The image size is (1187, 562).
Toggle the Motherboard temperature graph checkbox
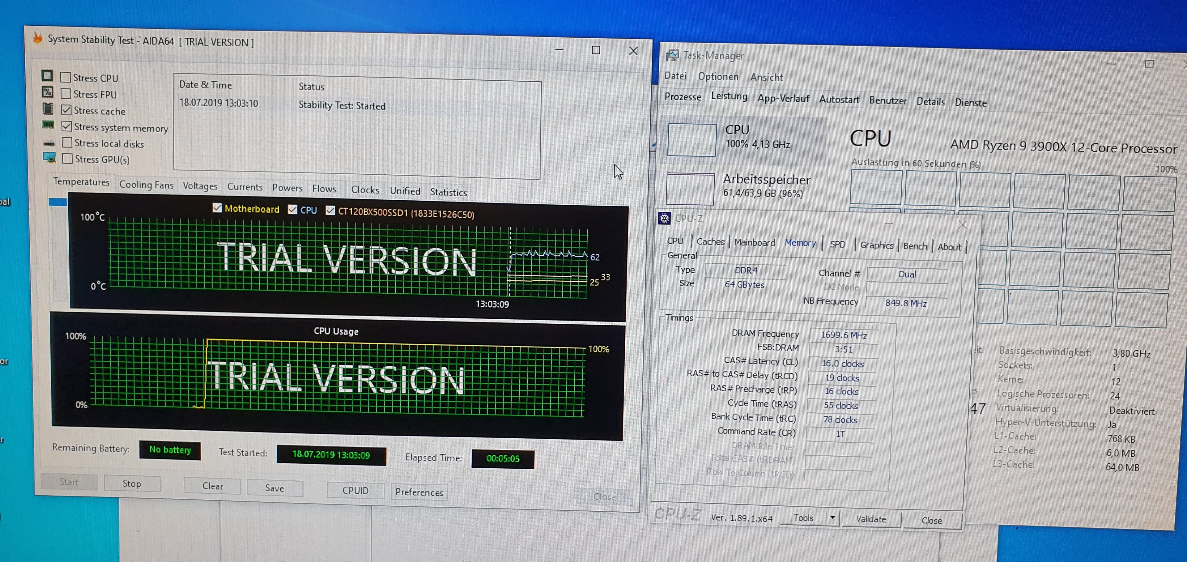click(x=217, y=208)
